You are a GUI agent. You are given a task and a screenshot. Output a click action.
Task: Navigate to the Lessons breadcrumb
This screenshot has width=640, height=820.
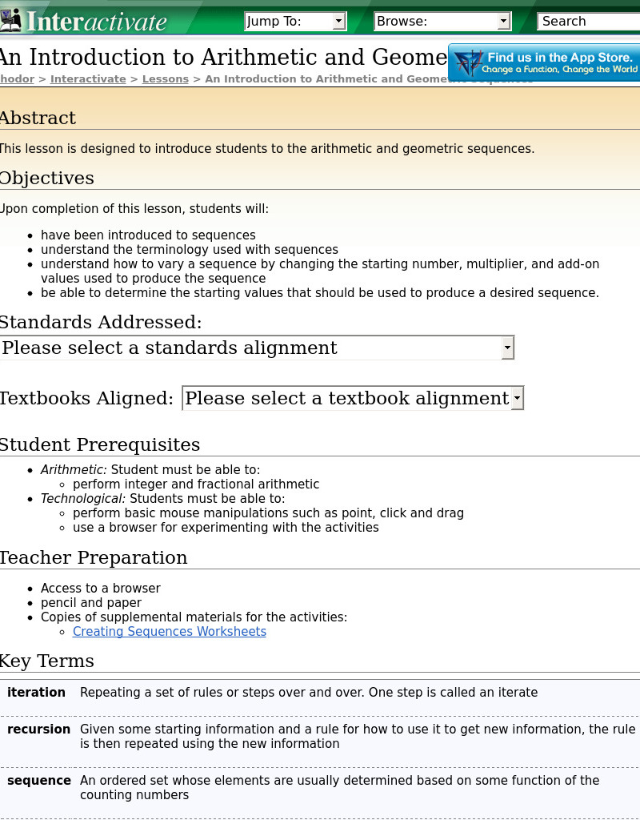pyautogui.click(x=165, y=78)
